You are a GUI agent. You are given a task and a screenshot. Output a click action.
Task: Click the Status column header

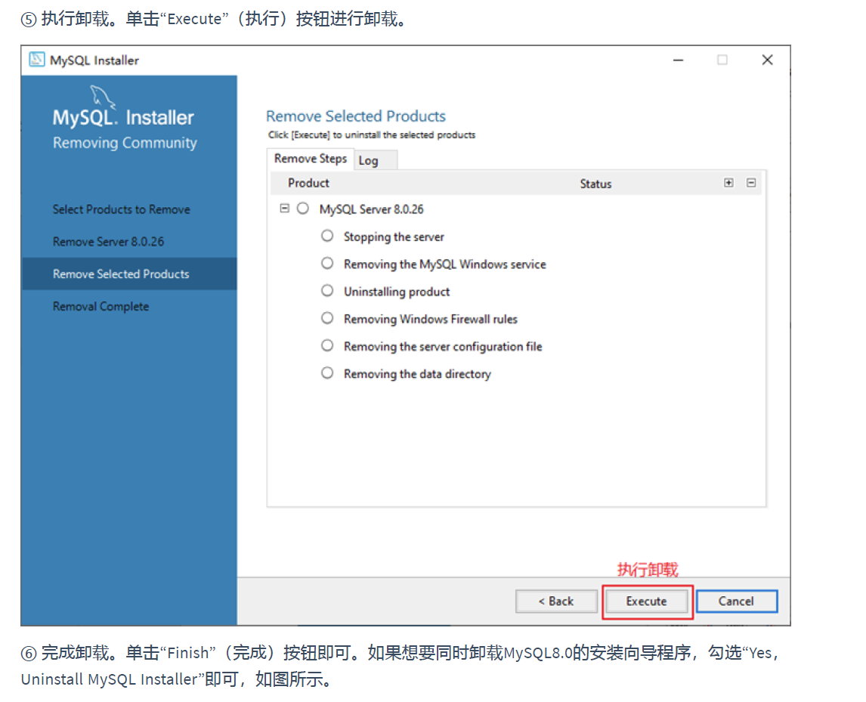click(x=595, y=184)
